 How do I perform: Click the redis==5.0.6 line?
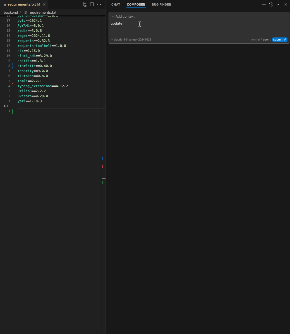30,31
